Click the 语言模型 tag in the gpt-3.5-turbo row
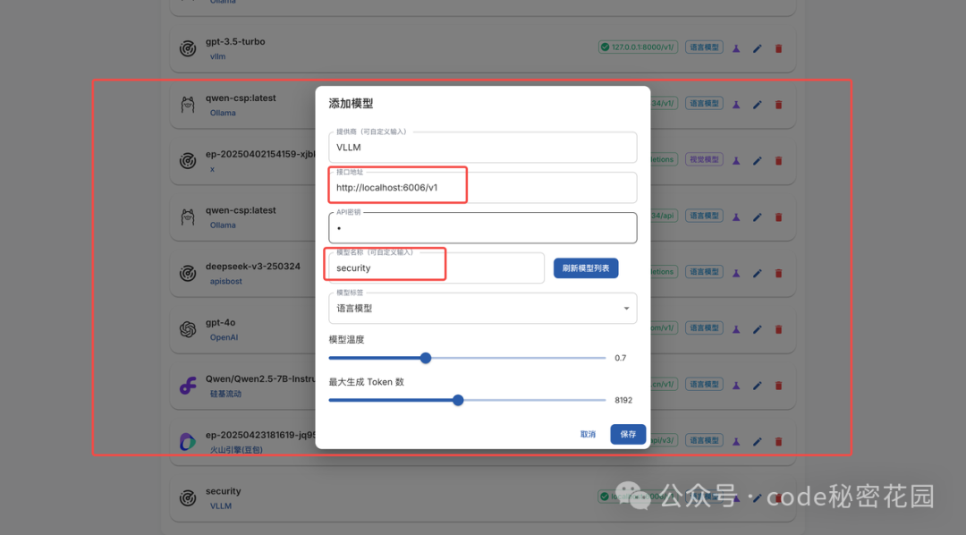Screen dimensions: 966x535 coord(704,47)
